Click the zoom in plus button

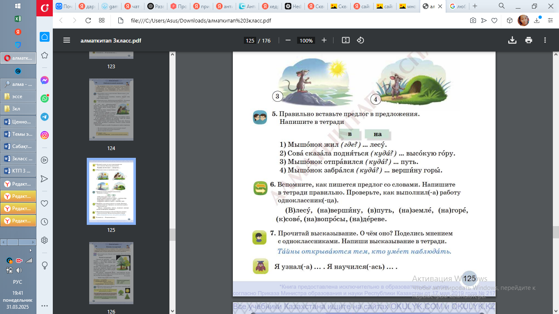point(324,40)
